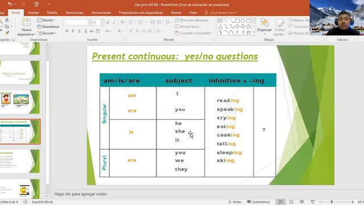
Task: Start presentation from beginning via quick access icon
Action: [36, 4]
